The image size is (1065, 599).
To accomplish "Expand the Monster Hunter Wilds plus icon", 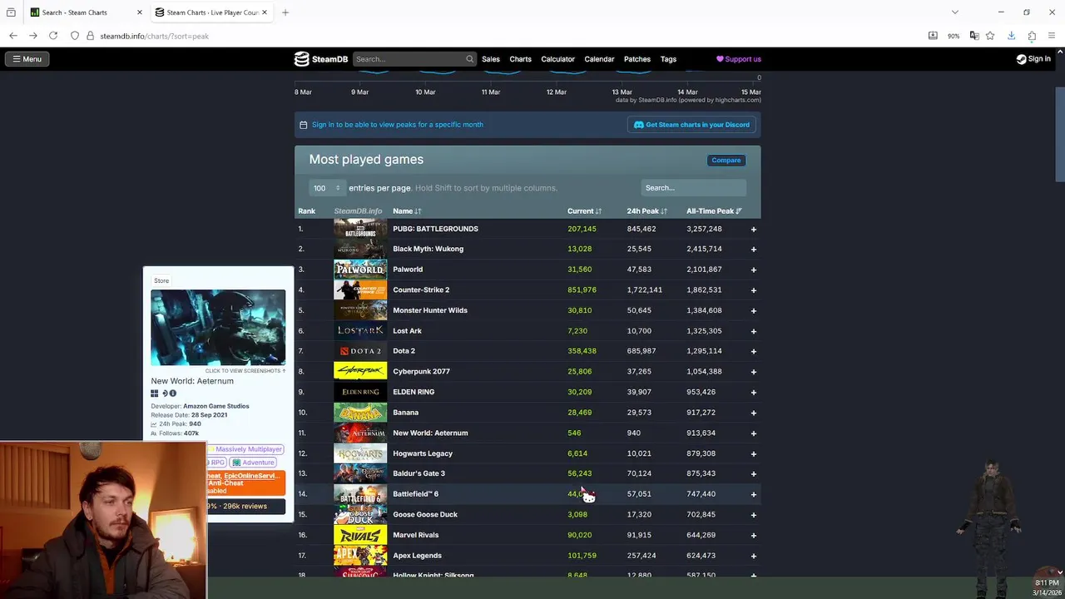I will tap(753, 310).
